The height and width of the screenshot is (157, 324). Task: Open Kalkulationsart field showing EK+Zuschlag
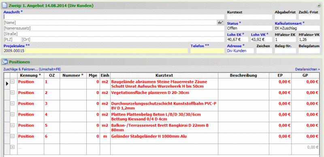click(x=297, y=28)
